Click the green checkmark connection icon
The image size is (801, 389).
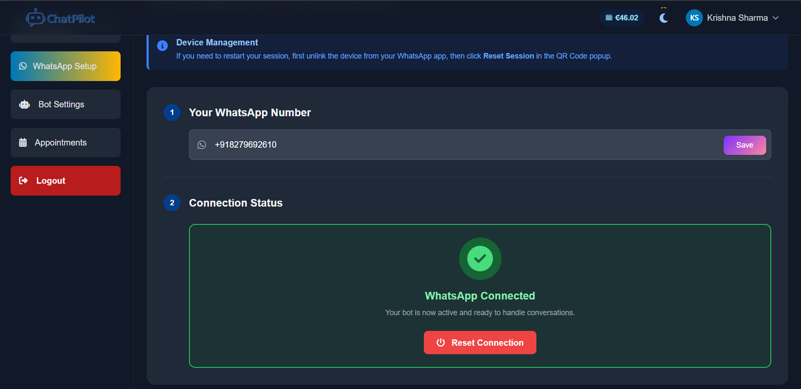[480, 259]
